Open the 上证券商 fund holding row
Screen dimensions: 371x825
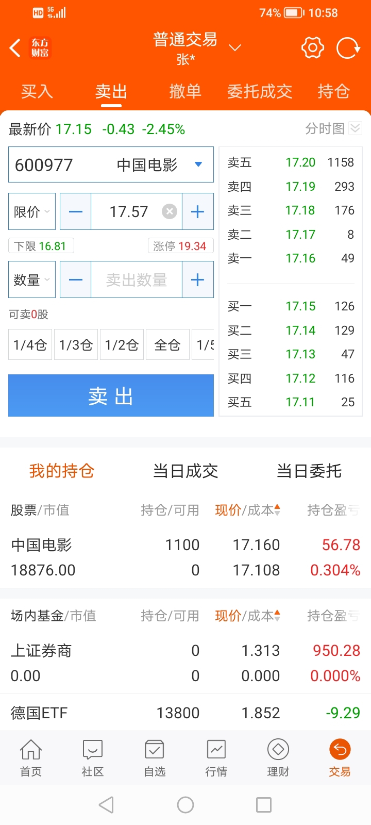point(185,663)
